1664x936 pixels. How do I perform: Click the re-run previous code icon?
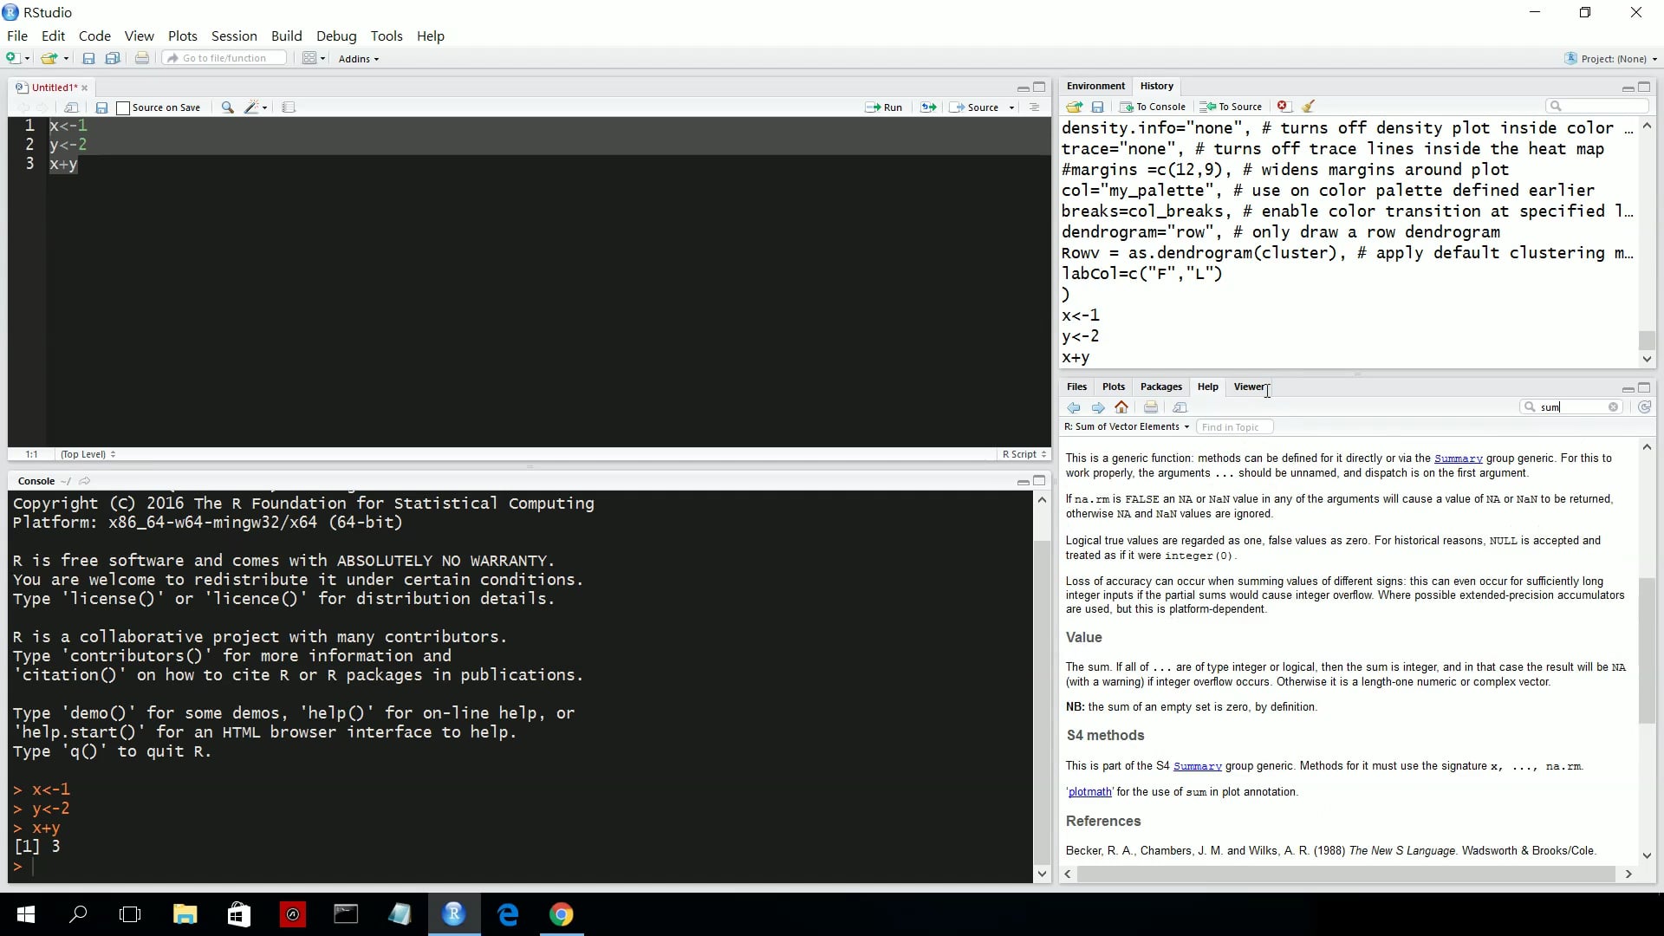coord(928,107)
